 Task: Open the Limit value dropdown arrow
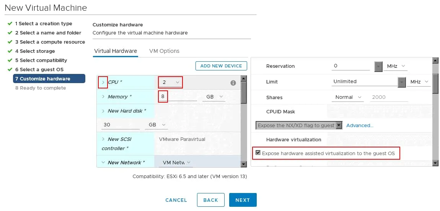tap(402, 82)
